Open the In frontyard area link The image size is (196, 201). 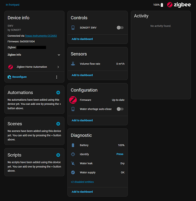click(13, 5)
